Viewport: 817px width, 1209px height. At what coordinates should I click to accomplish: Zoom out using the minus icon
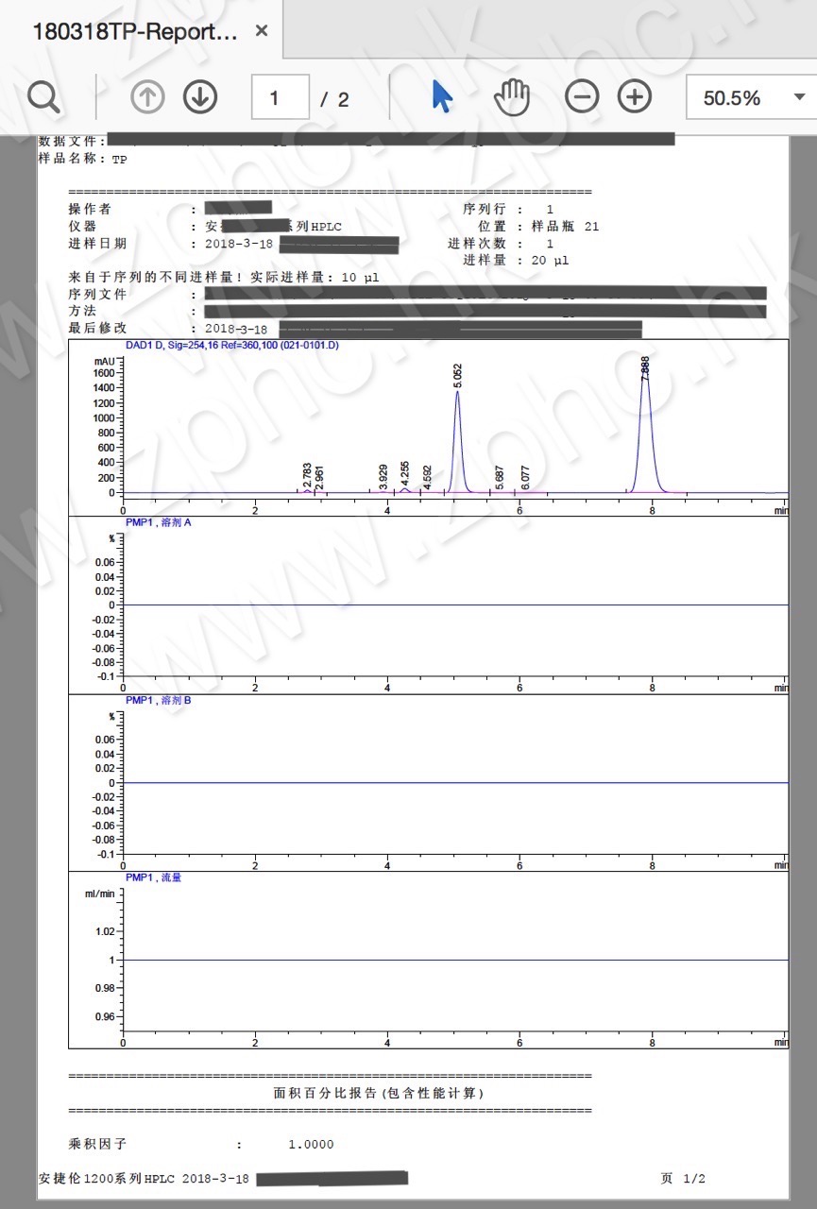click(582, 97)
